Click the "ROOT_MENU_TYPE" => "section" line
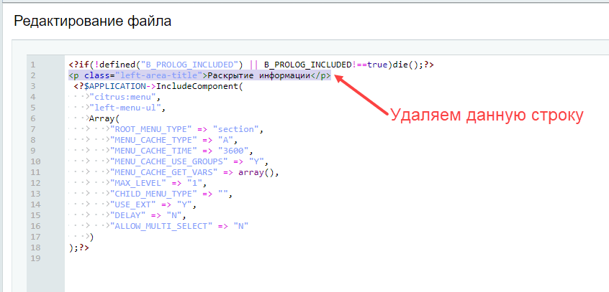This screenshot has width=609, height=292. pos(187,129)
